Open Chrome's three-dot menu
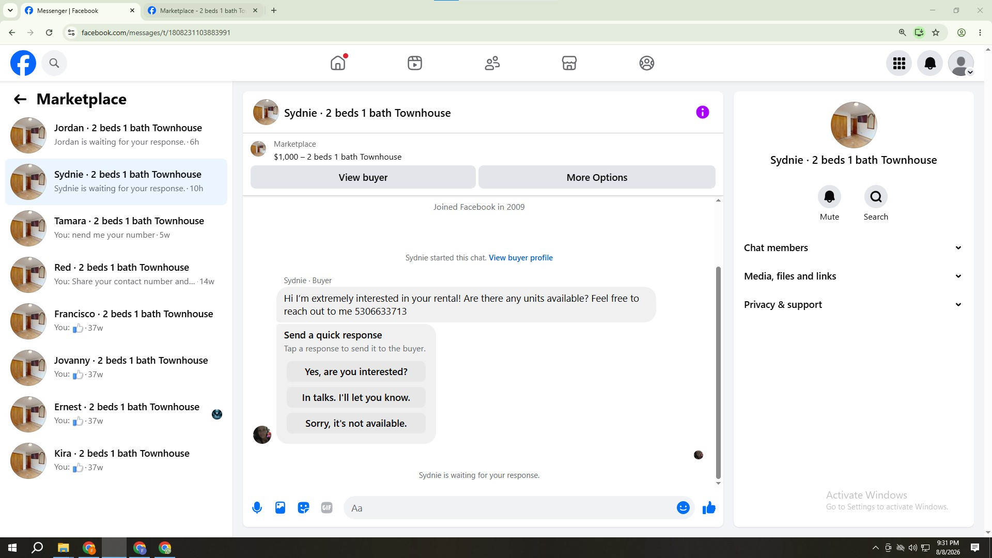Image resolution: width=992 pixels, height=558 pixels. [x=980, y=33]
